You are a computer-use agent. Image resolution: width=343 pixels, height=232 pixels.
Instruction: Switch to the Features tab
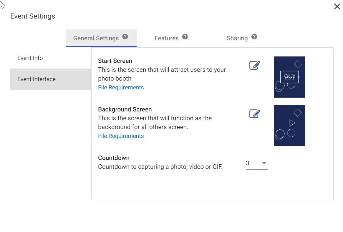[166, 38]
